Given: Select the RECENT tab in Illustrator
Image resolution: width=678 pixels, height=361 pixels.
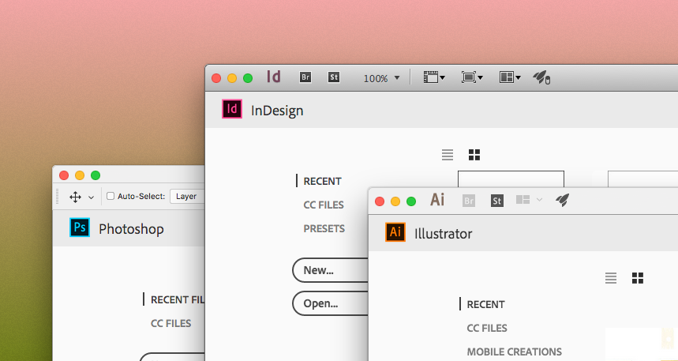Looking at the screenshot, I should [x=485, y=305].
